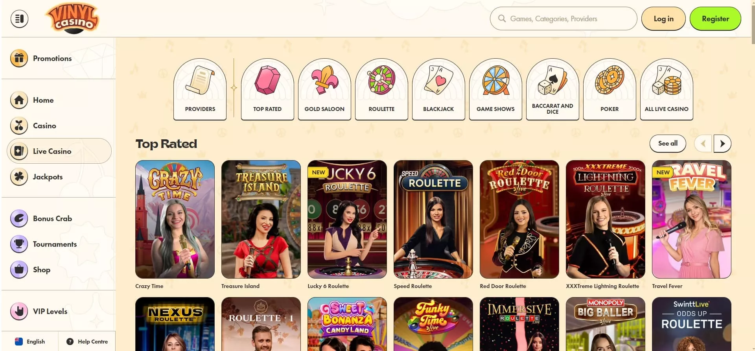Open the Providers scroll category
Viewport: 755px width, 351px height.
tap(200, 89)
